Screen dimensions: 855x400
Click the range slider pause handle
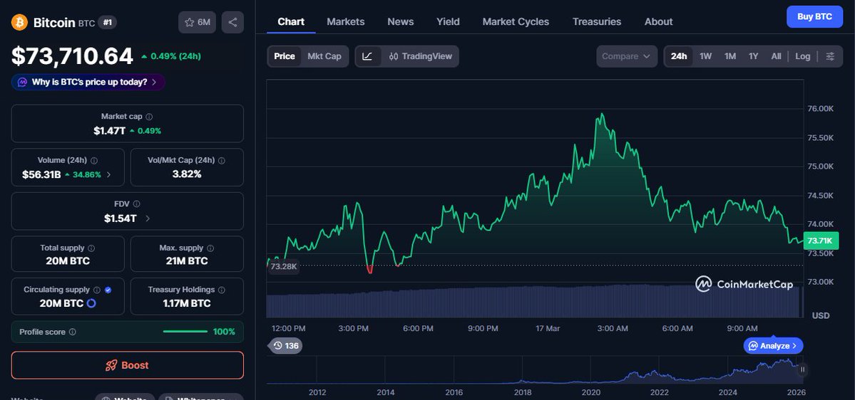[802, 369]
